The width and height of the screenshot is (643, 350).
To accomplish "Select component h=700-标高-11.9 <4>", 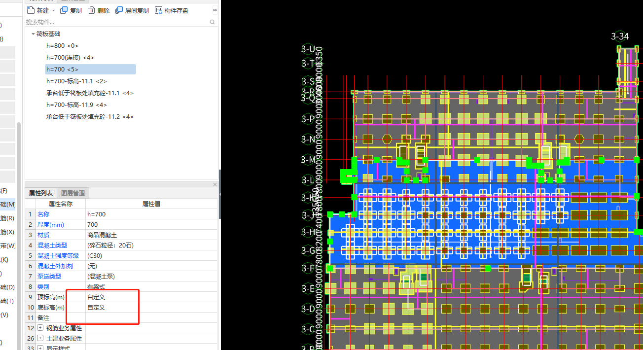I will point(76,105).
